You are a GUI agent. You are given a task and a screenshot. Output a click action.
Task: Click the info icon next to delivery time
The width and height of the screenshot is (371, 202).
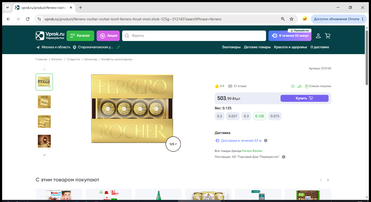[x=266, y=141]
